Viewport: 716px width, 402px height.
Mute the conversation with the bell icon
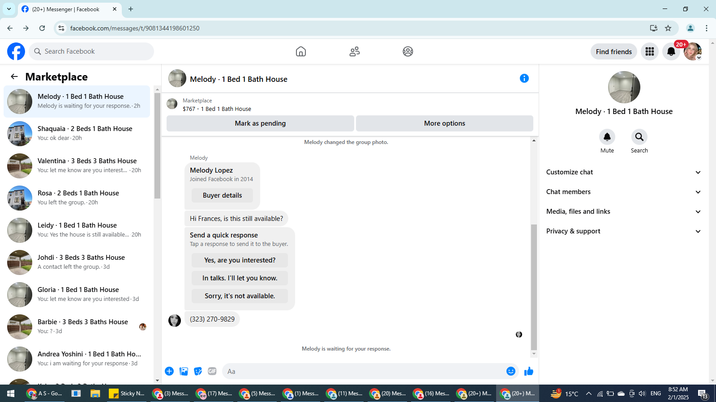coord(607,137)
